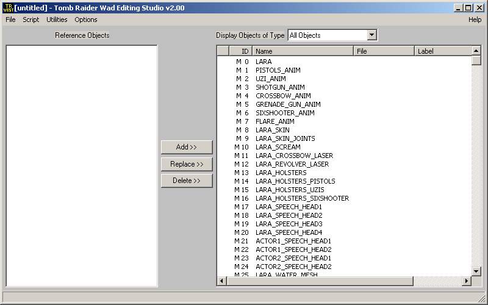Select the LARA_SPEECH_HEAD1 row

point(345,207)
